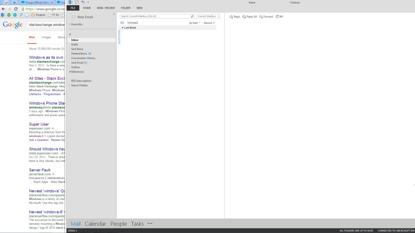Click Reply in the reading pane

235,17
